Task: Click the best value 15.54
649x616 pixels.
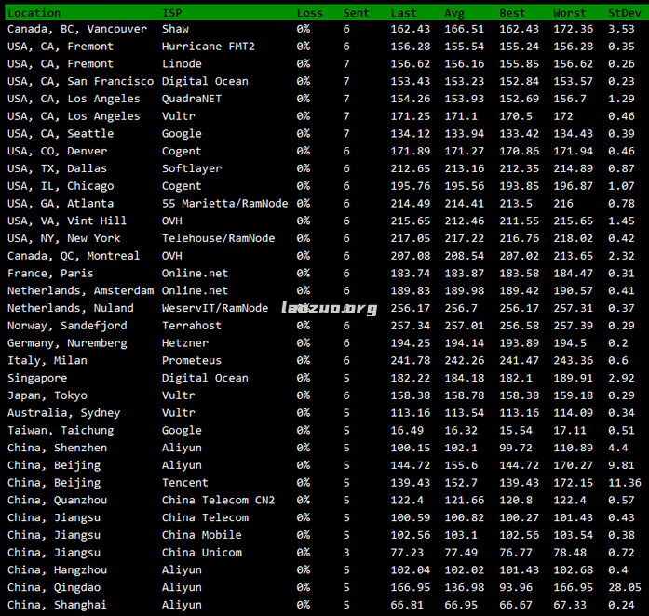Action: pyautogui.click(x=516, y=430)
